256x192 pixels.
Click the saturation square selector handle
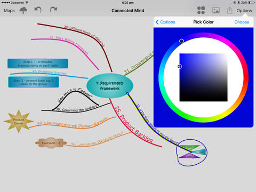coord(180,67)
